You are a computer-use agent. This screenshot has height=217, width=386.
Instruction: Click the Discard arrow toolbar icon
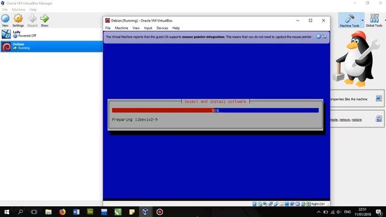(x=32, y=19)
